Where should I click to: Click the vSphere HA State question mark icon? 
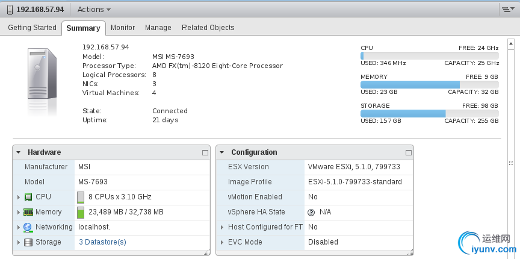[311, 212]
